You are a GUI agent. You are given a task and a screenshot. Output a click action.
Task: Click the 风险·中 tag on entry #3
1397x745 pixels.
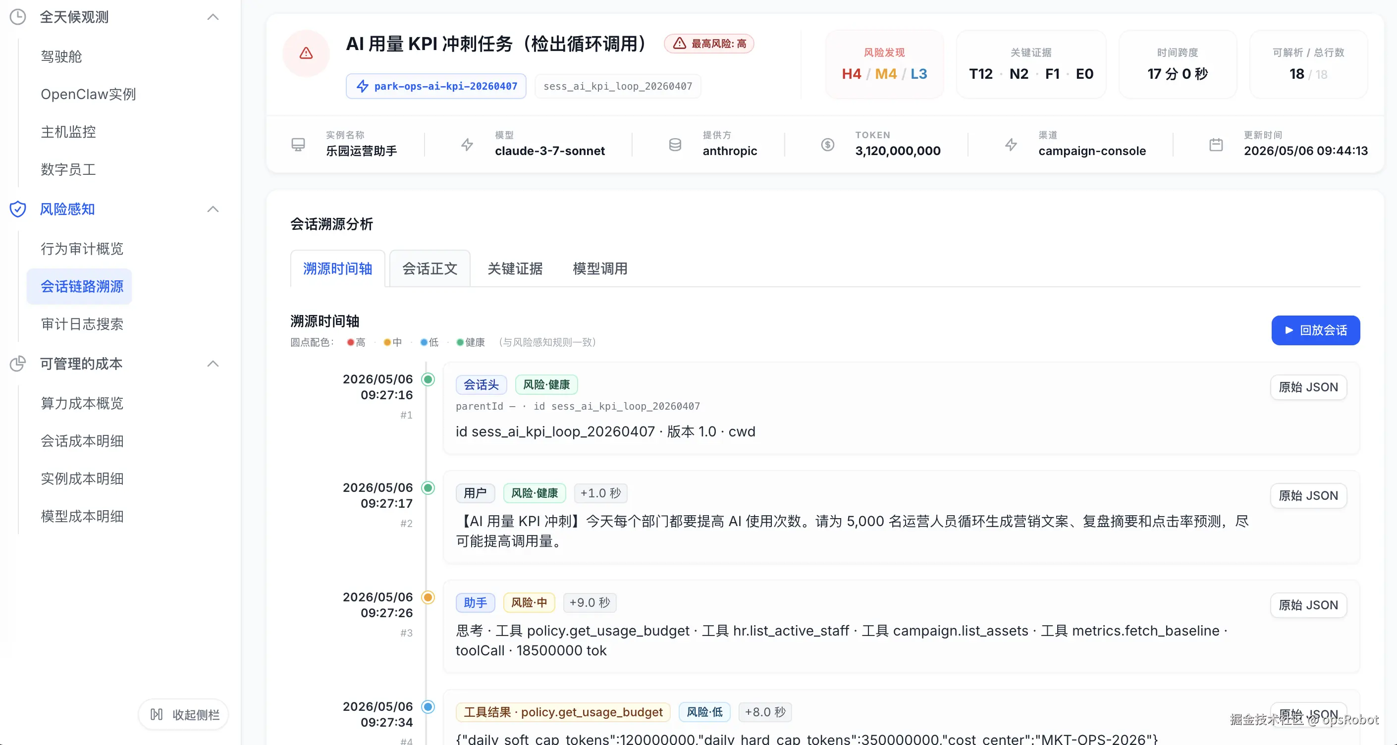click(529, 602)
